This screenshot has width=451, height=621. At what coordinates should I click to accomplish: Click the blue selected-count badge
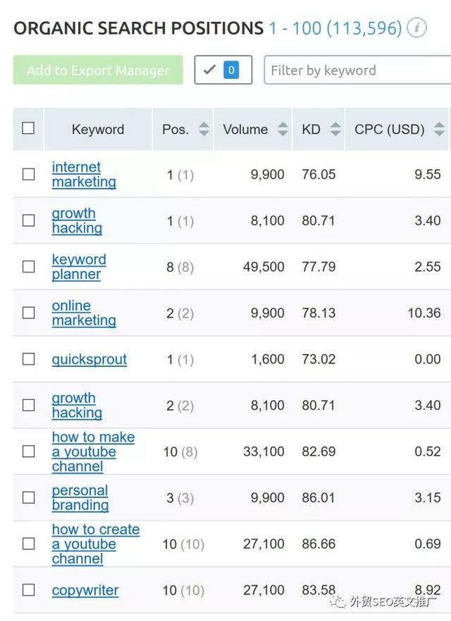click(231, 70)
